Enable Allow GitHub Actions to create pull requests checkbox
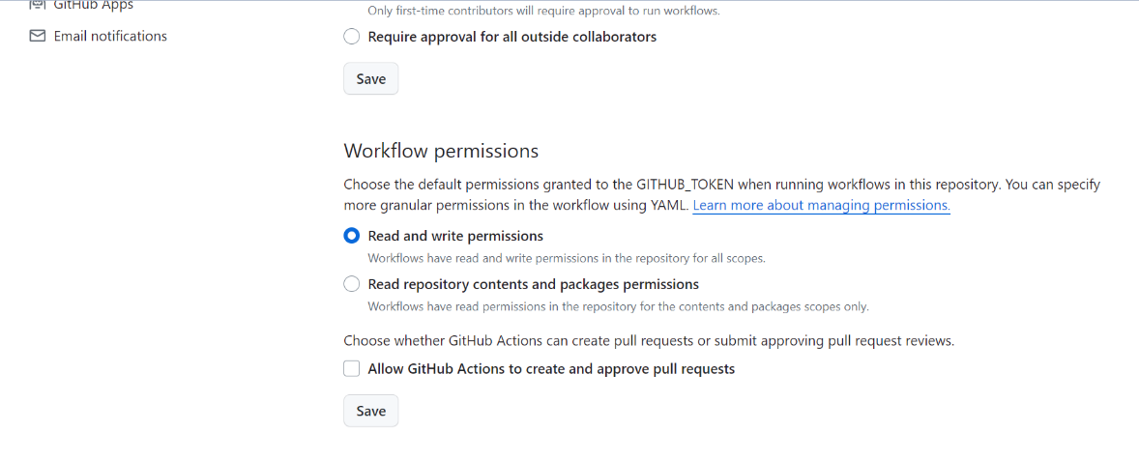1139x460 pixels. [x=352, y=368]
